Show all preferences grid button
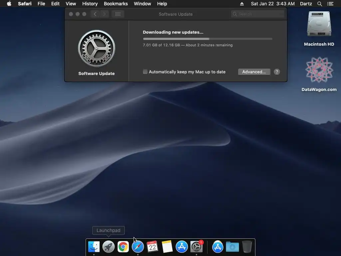The image size is (341, 256). point(118,14)
